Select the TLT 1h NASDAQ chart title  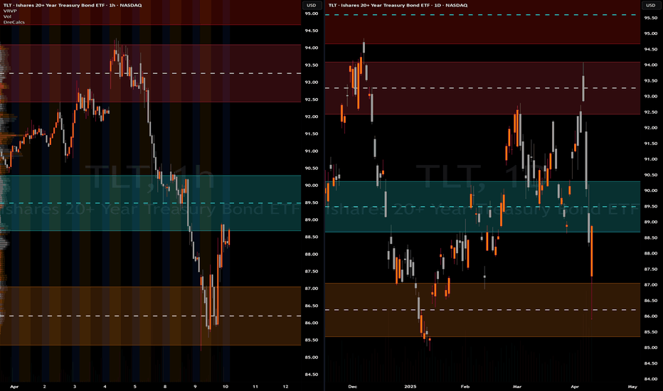click(73, 5)
